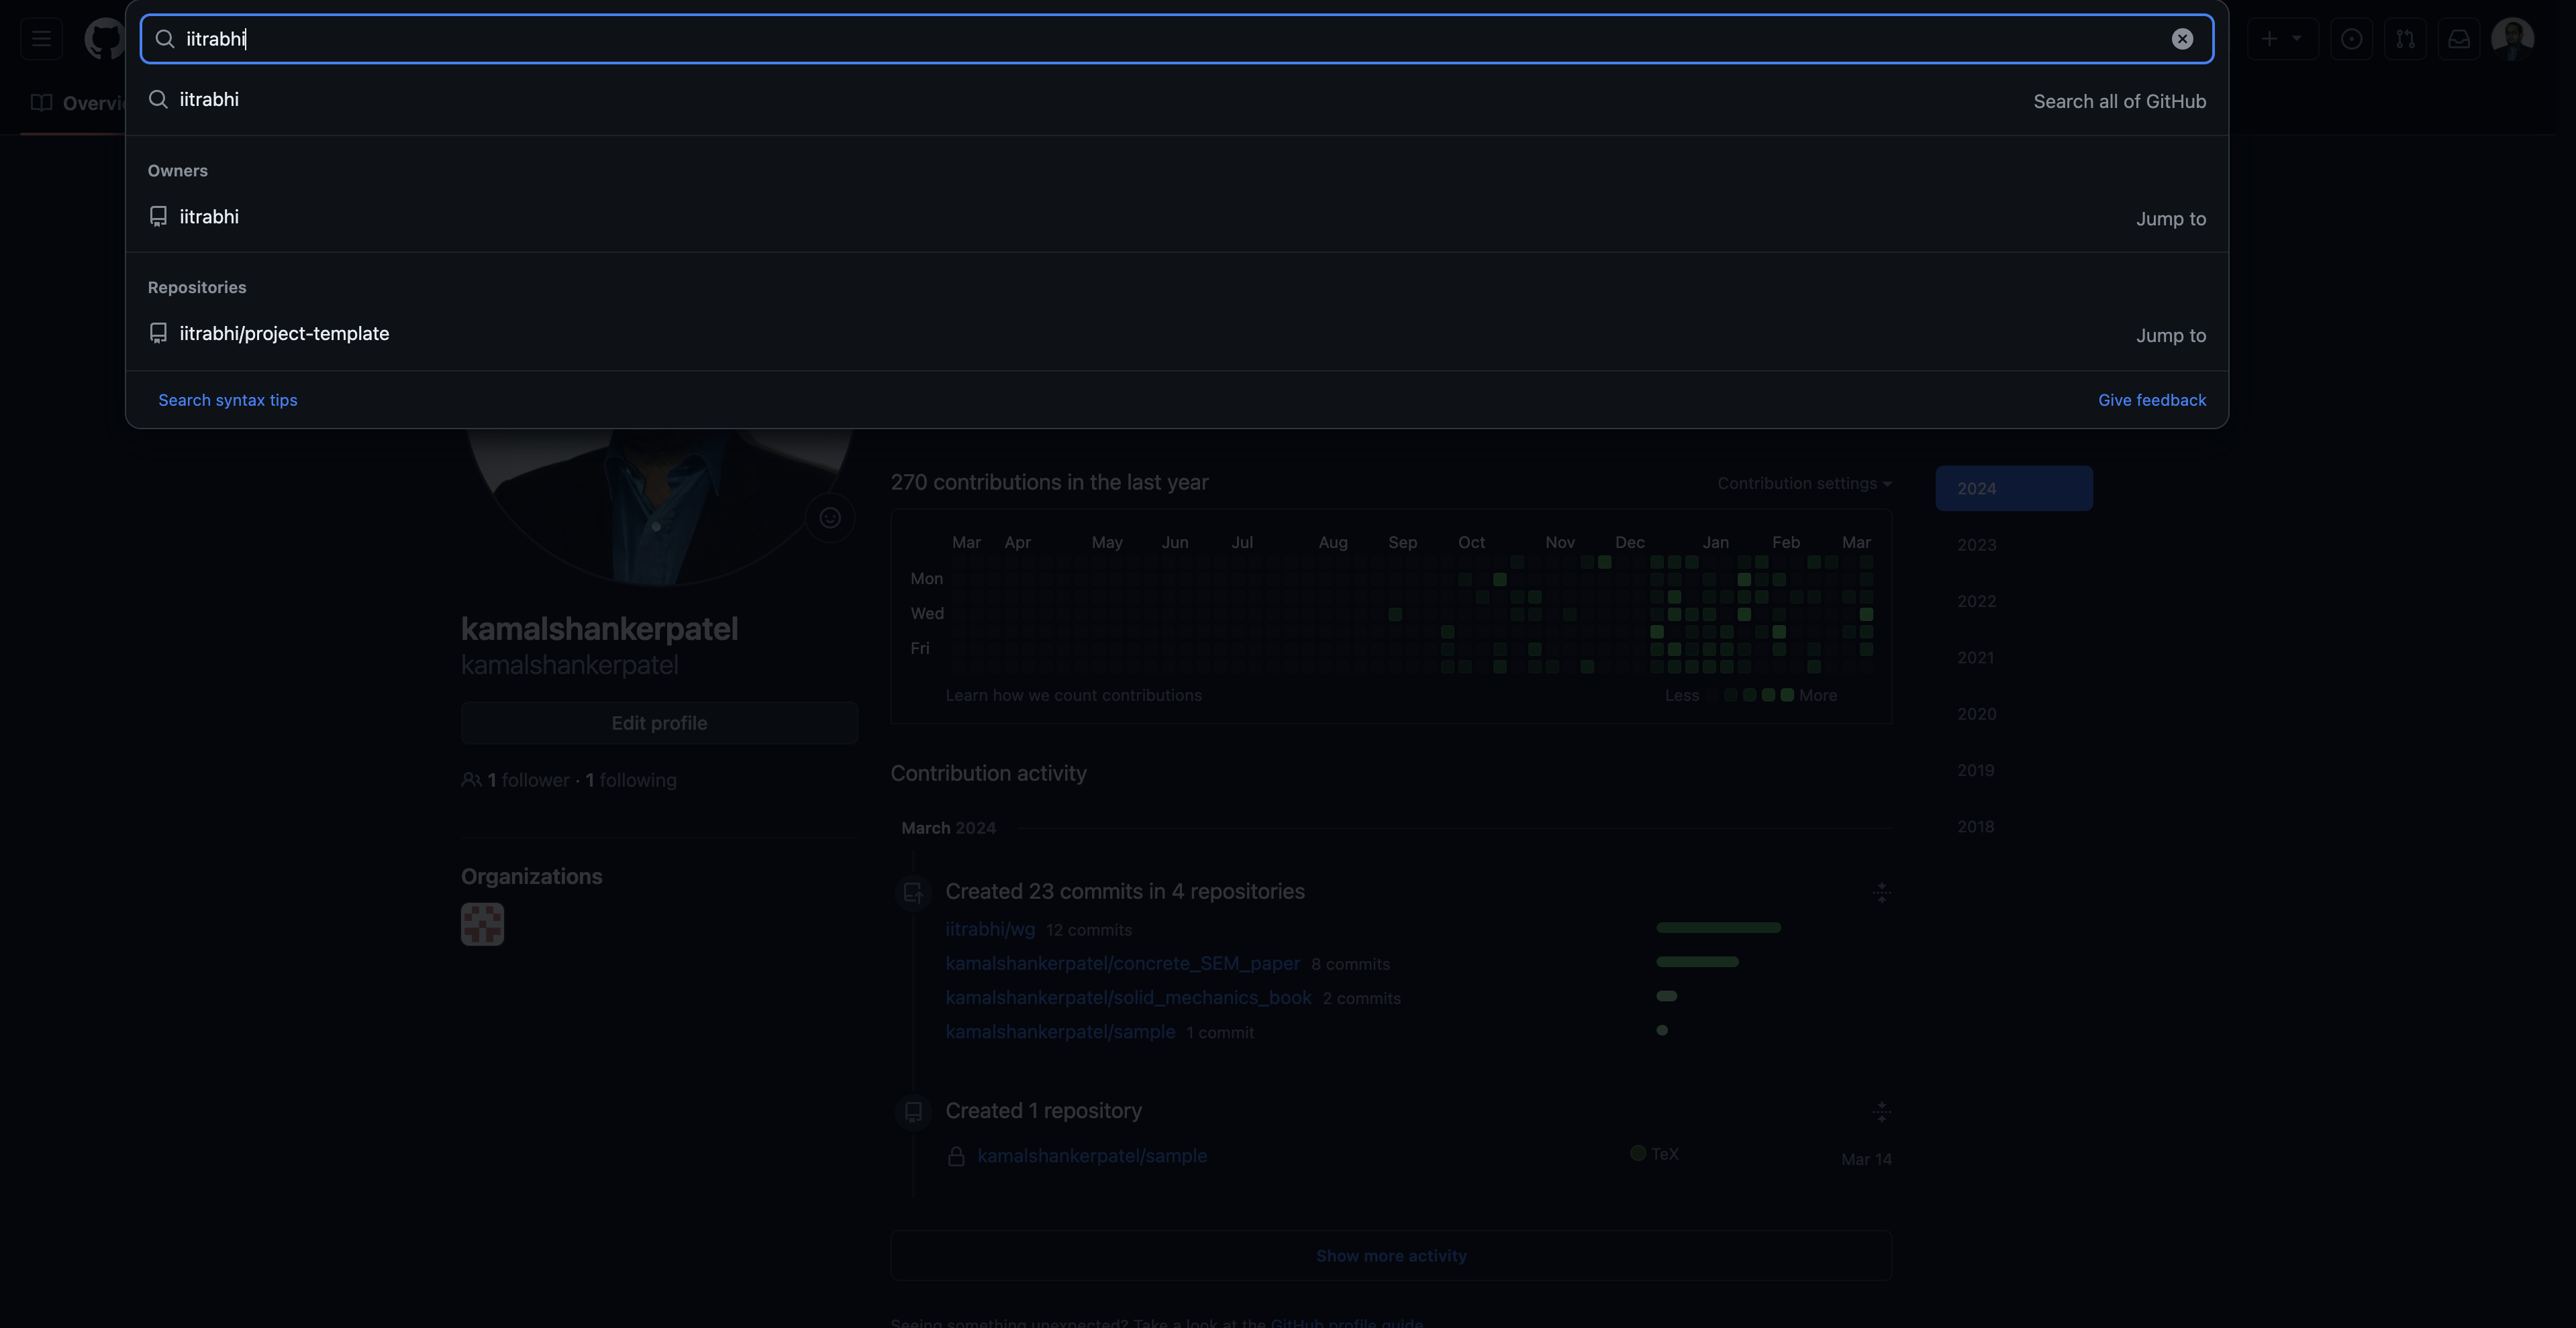2576x1328 pixels.
Task: Open the hamburger navigation menu
Action: click(x=41, y=39)
